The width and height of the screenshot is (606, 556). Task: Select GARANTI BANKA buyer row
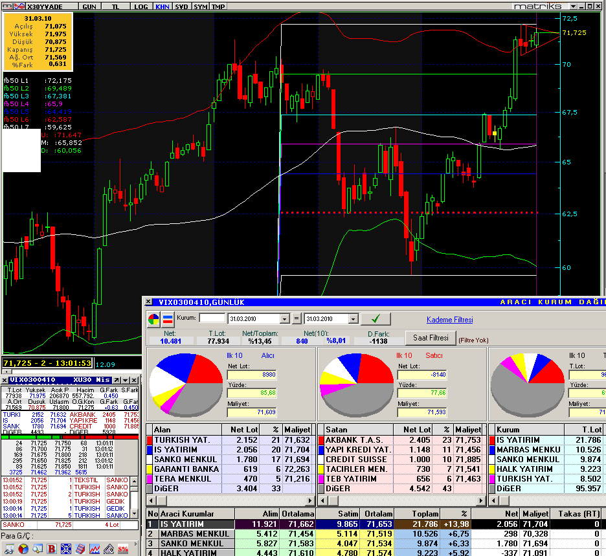(230, 469)
